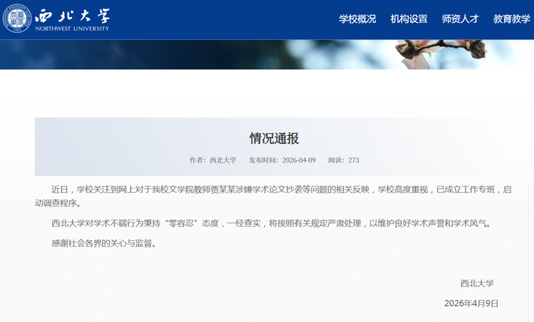
Task: Click the NORTHWEST UNIVERSITY English name
Action: tap(72, 28)
